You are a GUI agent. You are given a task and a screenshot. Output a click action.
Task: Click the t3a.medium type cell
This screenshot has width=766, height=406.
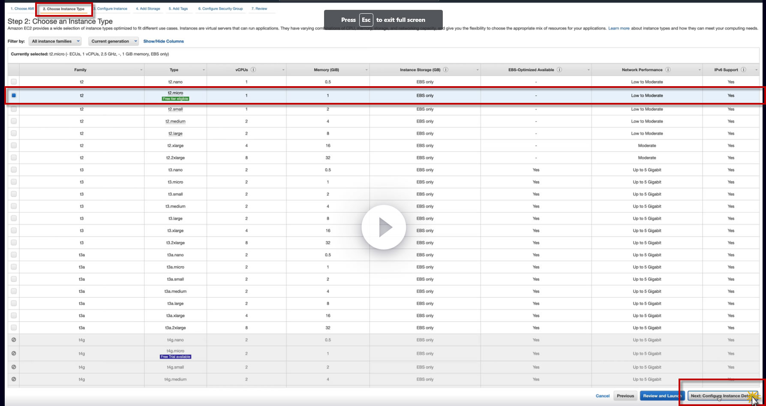175,292
